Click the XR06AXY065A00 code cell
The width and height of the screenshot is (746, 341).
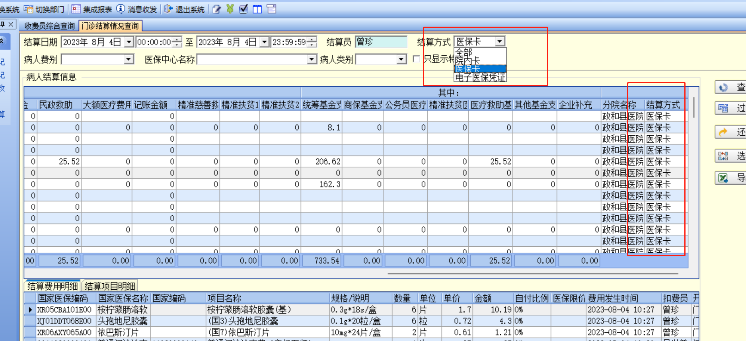66,332
